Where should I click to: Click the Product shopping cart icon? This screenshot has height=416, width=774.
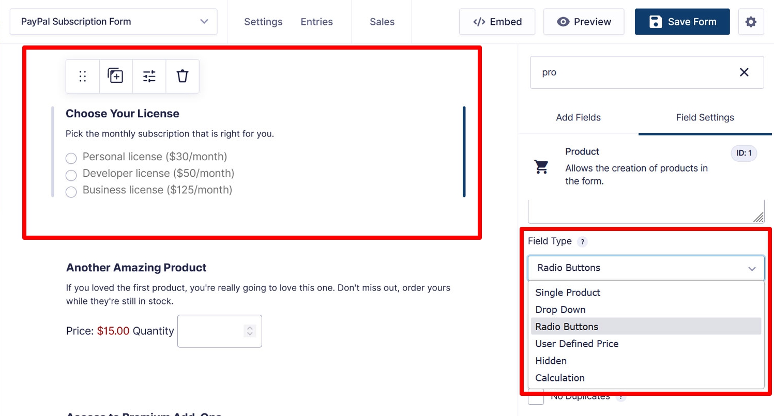tap(541, 166)
